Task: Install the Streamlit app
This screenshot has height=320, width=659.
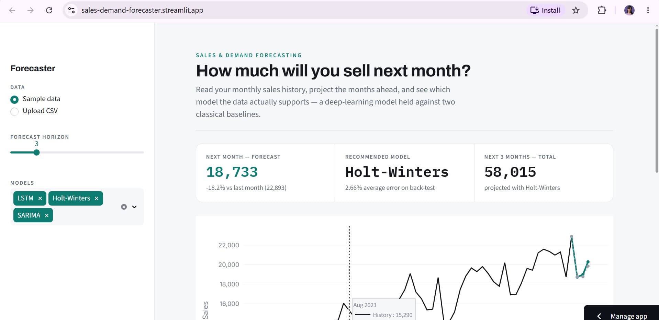Action: pos(545,10)
